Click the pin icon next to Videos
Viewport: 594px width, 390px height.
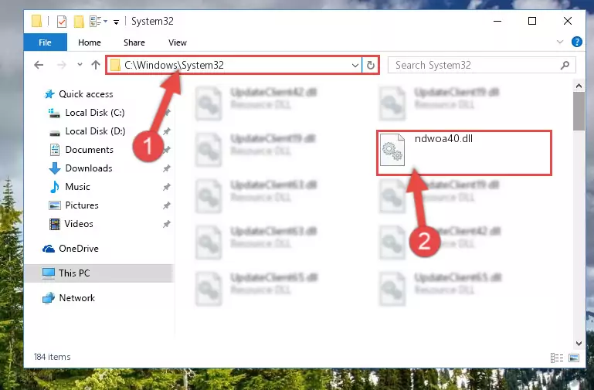[166, 224]
